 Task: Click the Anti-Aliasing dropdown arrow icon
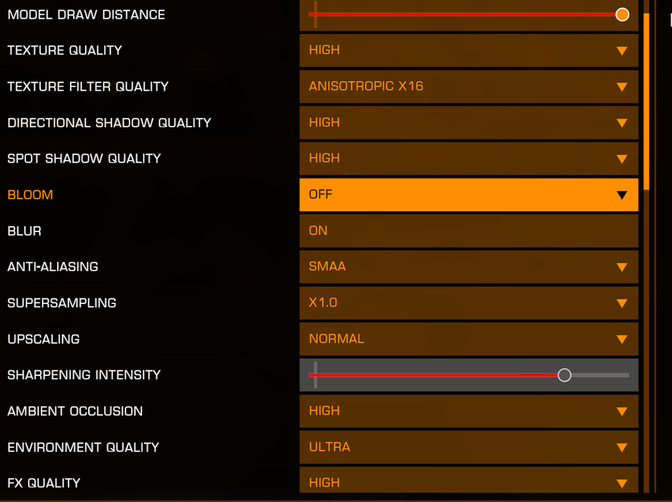coord(622,267)
